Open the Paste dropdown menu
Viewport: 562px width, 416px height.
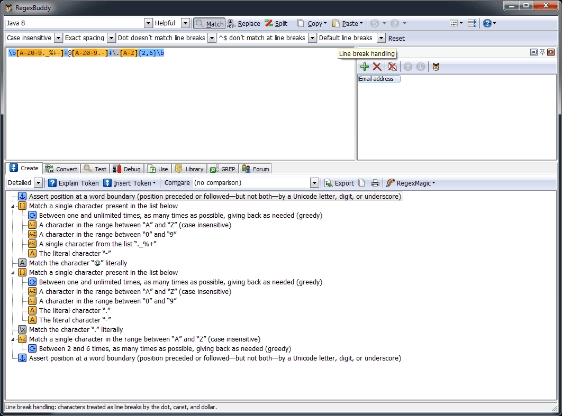(347, 23)
